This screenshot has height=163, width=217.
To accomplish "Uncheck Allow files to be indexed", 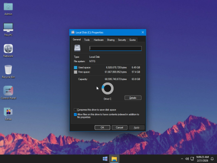I will click(x=75, y=114).
